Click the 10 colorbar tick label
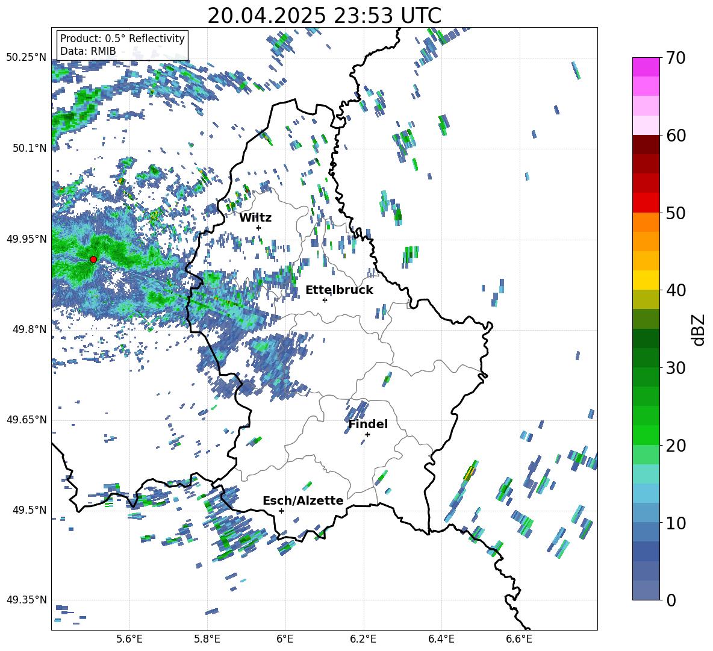Image resolution: width=713 pixels, height=651 pixels. (676, 523)
